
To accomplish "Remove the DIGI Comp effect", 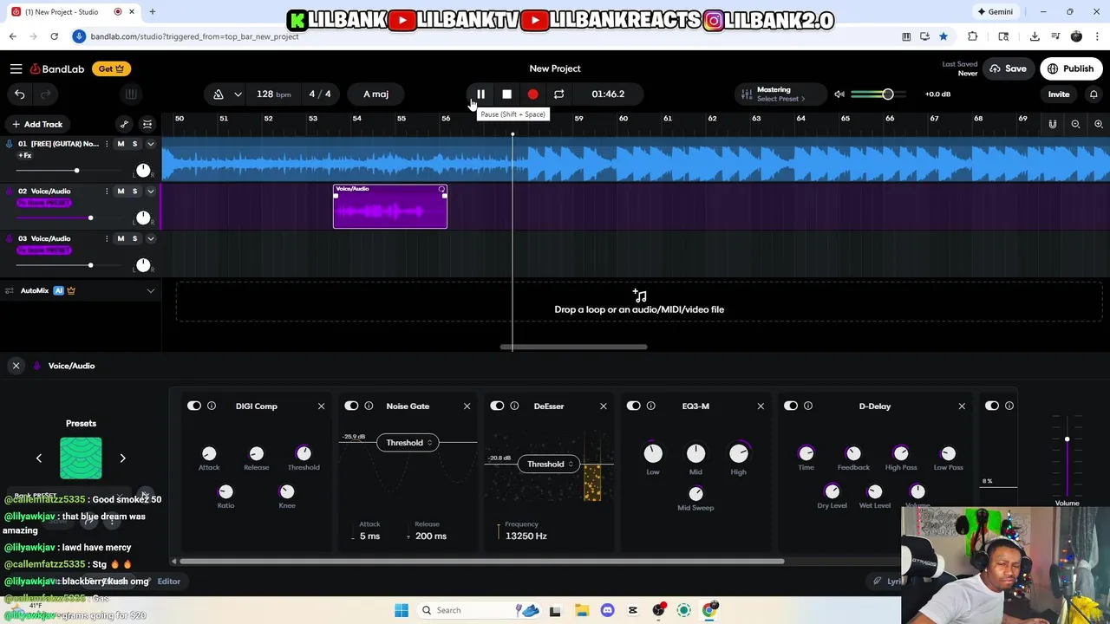I will pyautogui.click(x=321, y=406).
